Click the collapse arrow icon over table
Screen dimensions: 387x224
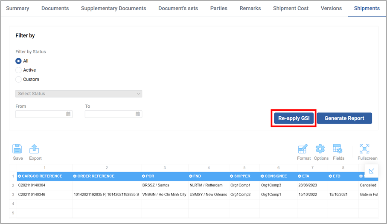pyautogui.click(x=372, y=171)
